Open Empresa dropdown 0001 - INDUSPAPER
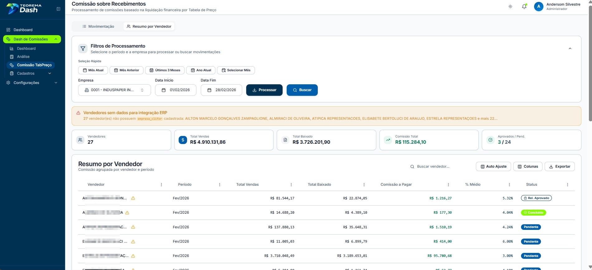Screen dimensions: 592x270 tap(114, 90)
